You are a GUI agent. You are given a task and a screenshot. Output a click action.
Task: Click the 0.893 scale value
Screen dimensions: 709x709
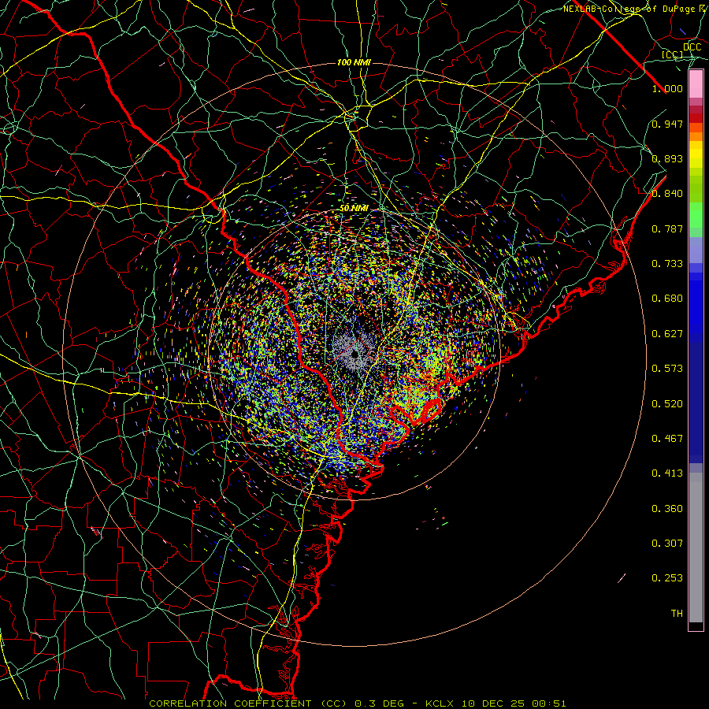coord(667,158)
